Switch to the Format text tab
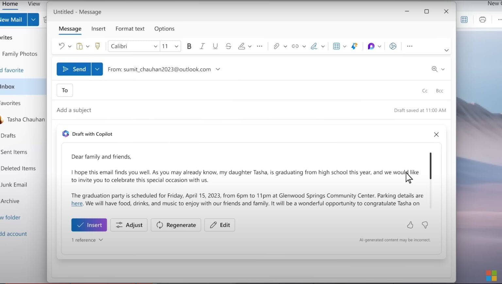Screen dimensions: 502x284 tap(130, 29)
